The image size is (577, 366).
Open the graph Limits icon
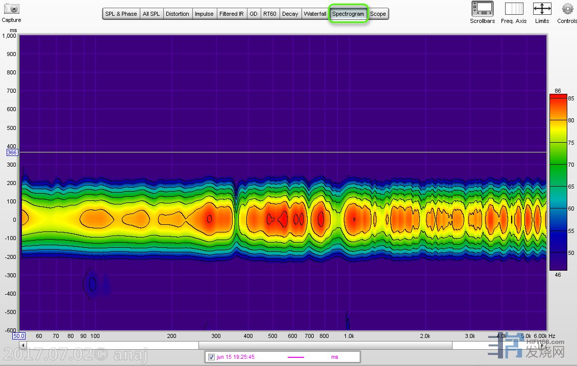[542, 9]
